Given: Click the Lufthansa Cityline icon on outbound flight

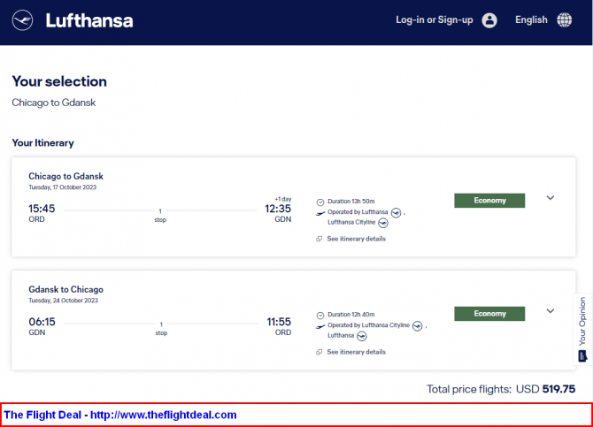Looking at the screenshot, I should click(x=383, y=224).
